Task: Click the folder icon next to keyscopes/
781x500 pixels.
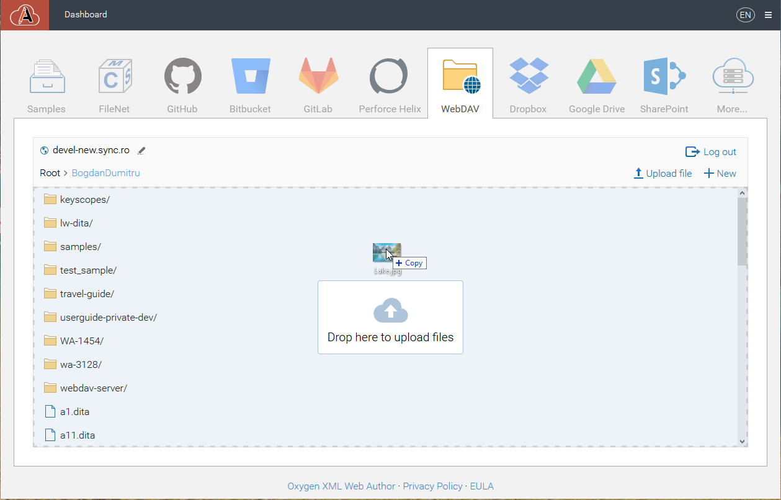Action: click(50, 199)
